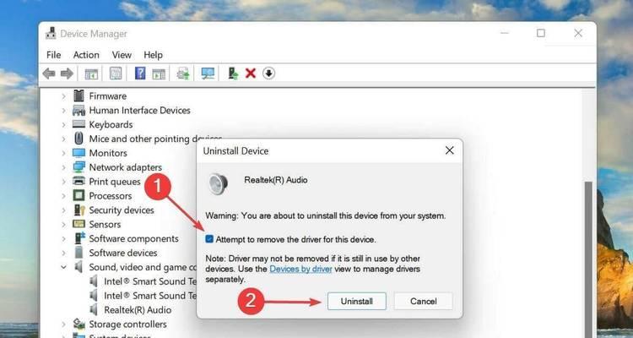Viewport: 633px width, 338px height.
Task: Select the Software devices label
Action: [123, 253]
